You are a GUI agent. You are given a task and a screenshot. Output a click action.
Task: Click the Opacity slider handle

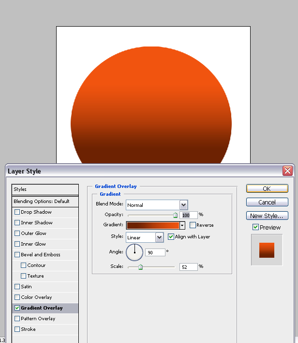pyautogui.click(x=175, y=215)
